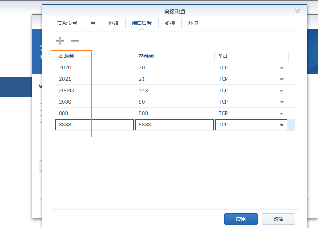Click the 取消 button
The height and width of the screenshot is (228, 318).
[x=278, y=219]
